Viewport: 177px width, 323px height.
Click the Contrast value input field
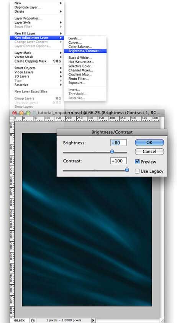pos(118,161)
